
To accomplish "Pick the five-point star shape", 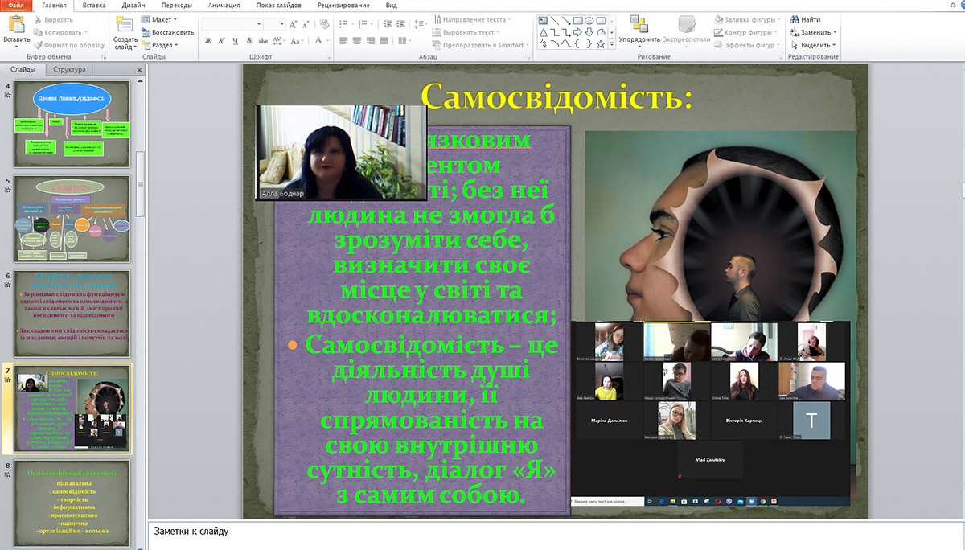I will click(x=601, y=43).
